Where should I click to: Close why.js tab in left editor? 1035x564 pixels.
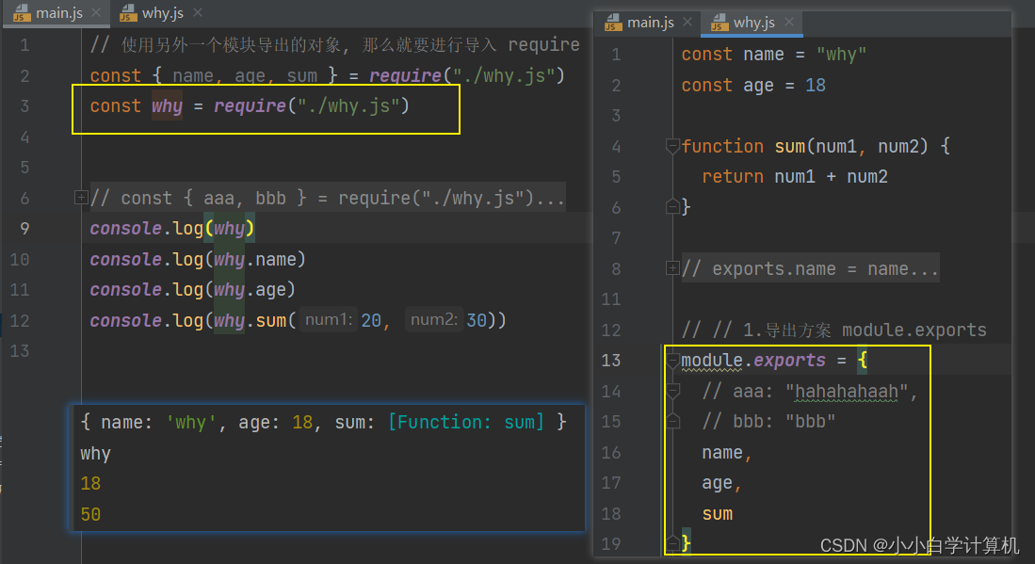(x=198, y=12)
